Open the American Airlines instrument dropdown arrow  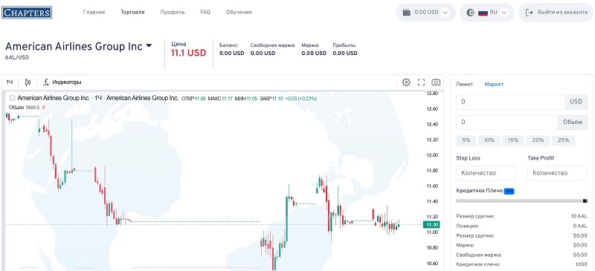[x=149, y=46]
